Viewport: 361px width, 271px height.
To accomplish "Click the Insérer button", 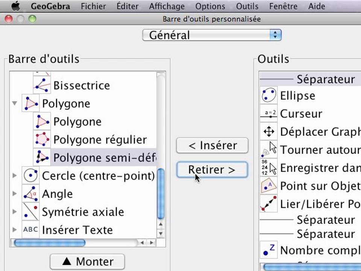I will click(212, 145).
